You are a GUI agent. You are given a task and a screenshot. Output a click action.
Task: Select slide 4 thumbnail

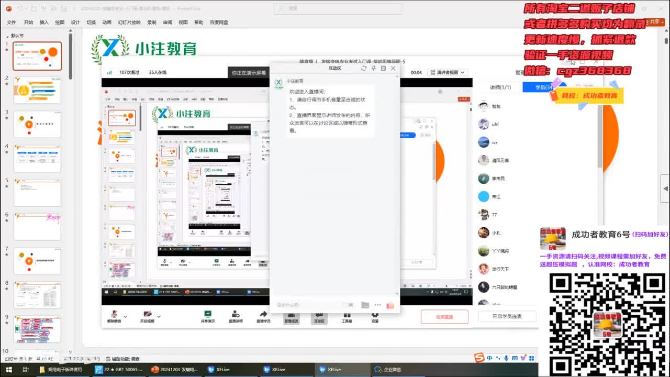click(37, 159)
